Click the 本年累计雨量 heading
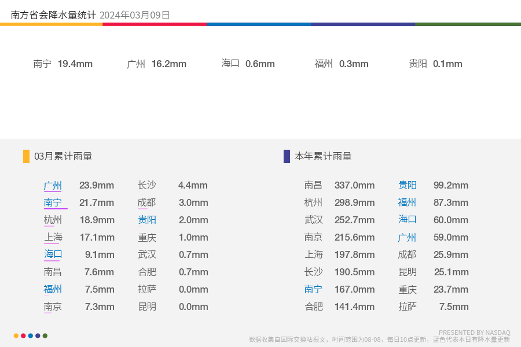The image size is (521, 347). (323, 156)
